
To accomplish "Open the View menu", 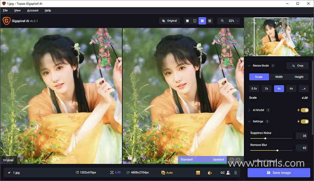I will coord(17,10).
